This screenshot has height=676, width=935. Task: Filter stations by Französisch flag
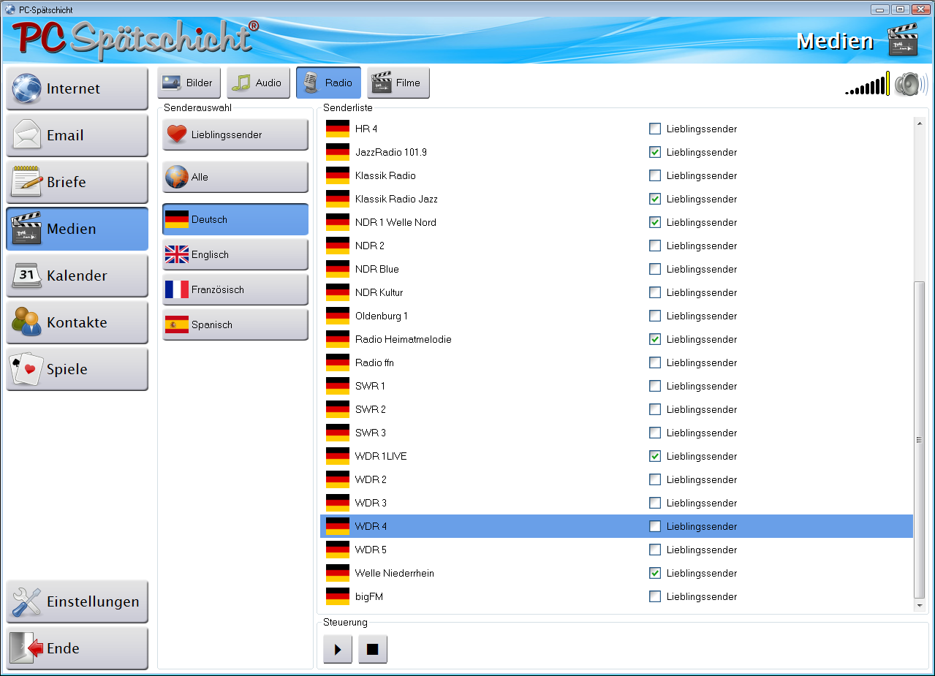[235, 289]
